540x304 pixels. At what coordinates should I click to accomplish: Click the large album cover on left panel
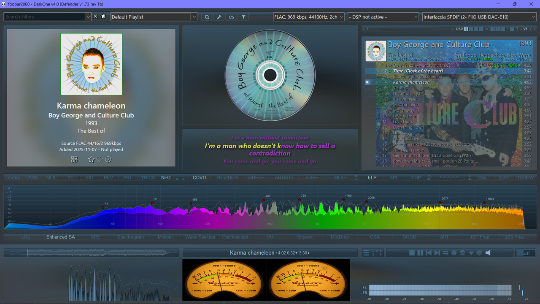point(91,64)
